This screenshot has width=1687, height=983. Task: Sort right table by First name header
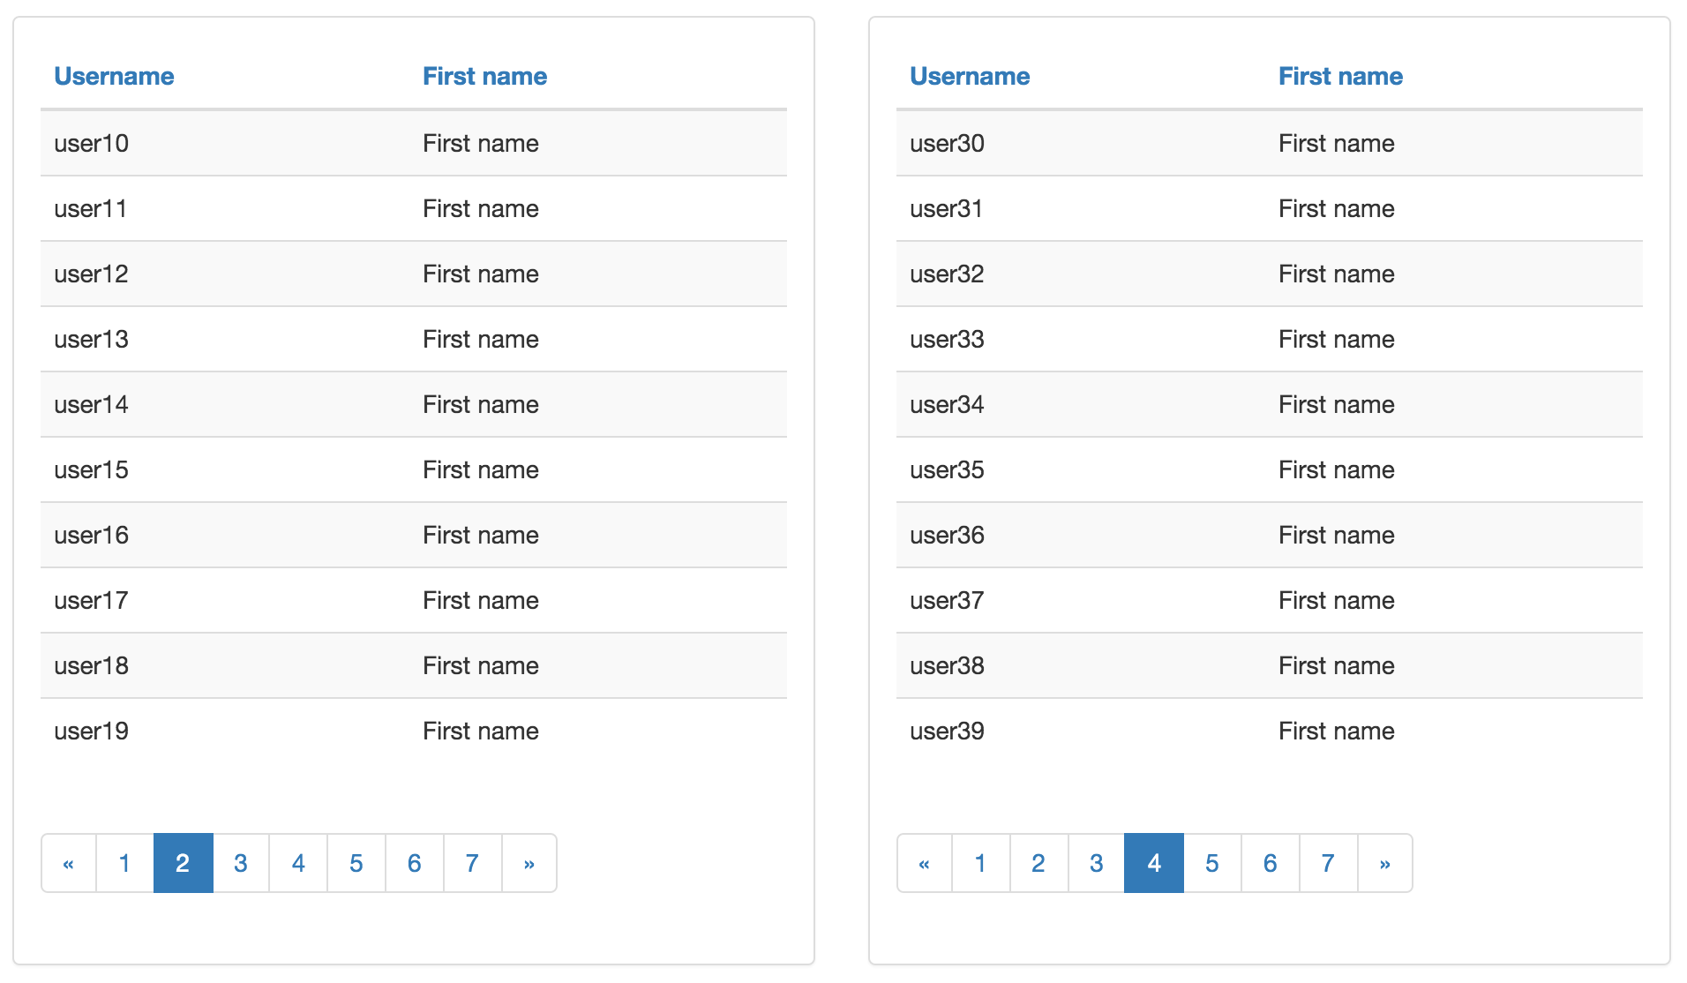[1340, 76]
